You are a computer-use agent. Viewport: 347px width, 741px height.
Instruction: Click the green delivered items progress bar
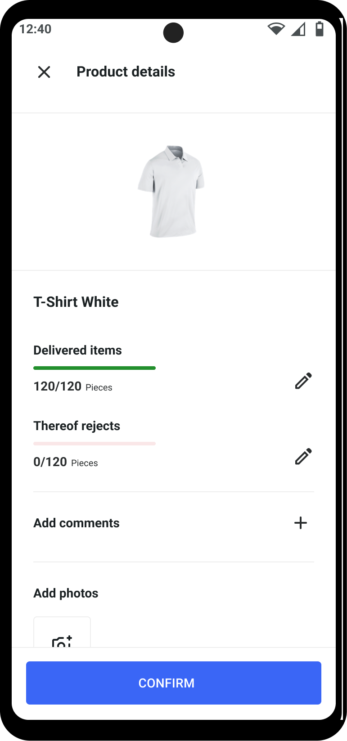(x=95, y=368)
